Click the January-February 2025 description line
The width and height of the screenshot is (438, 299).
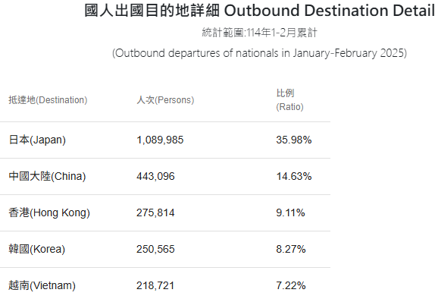click(x=259, y=53)
